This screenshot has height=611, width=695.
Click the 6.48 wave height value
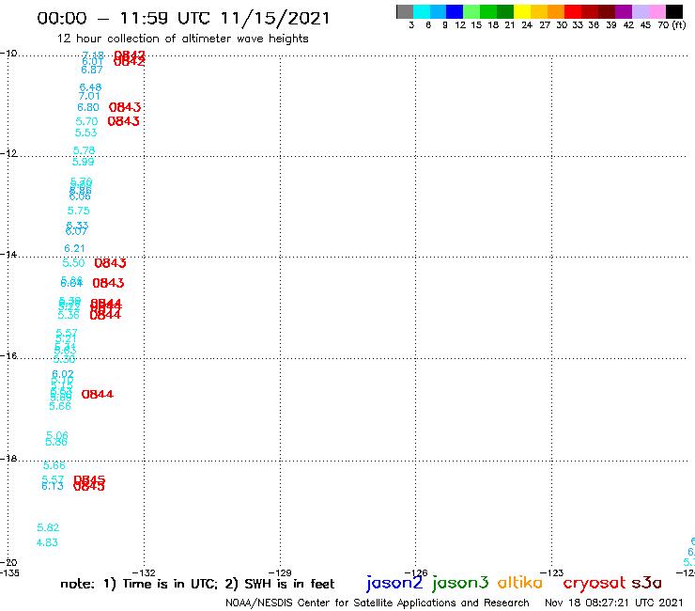tap(90, 87)
